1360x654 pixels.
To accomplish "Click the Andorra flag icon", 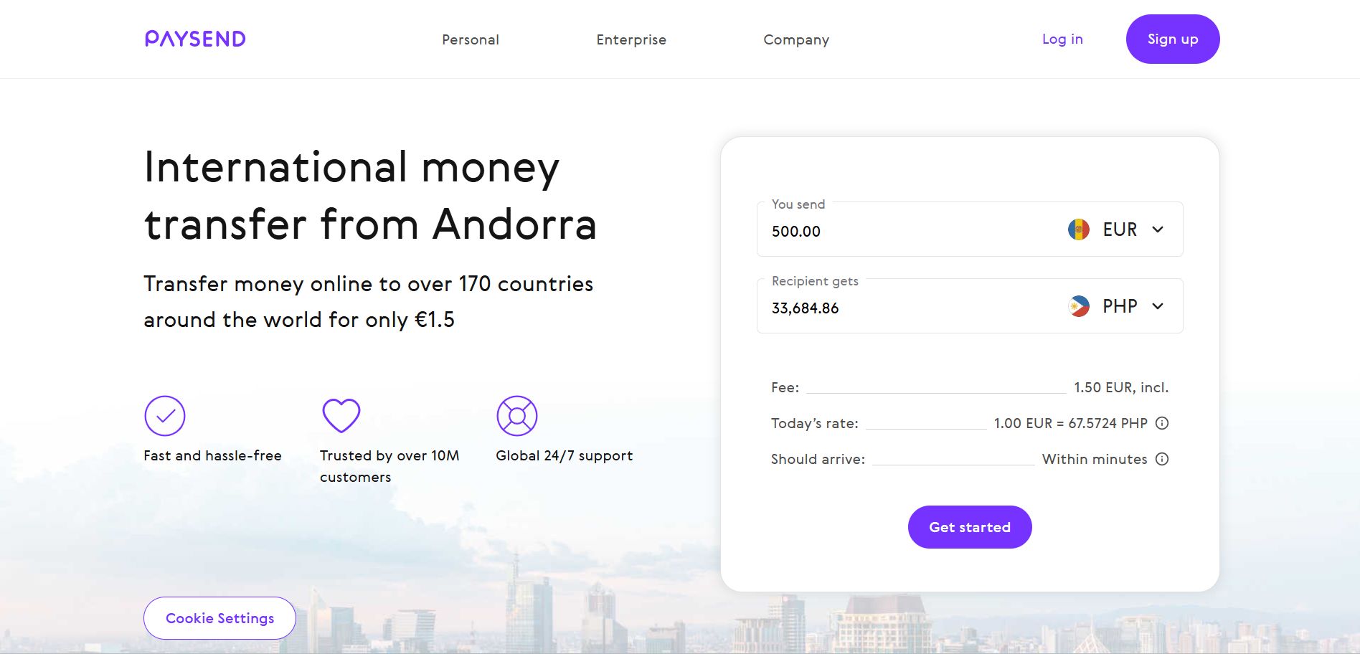I will click(1078, 229).
